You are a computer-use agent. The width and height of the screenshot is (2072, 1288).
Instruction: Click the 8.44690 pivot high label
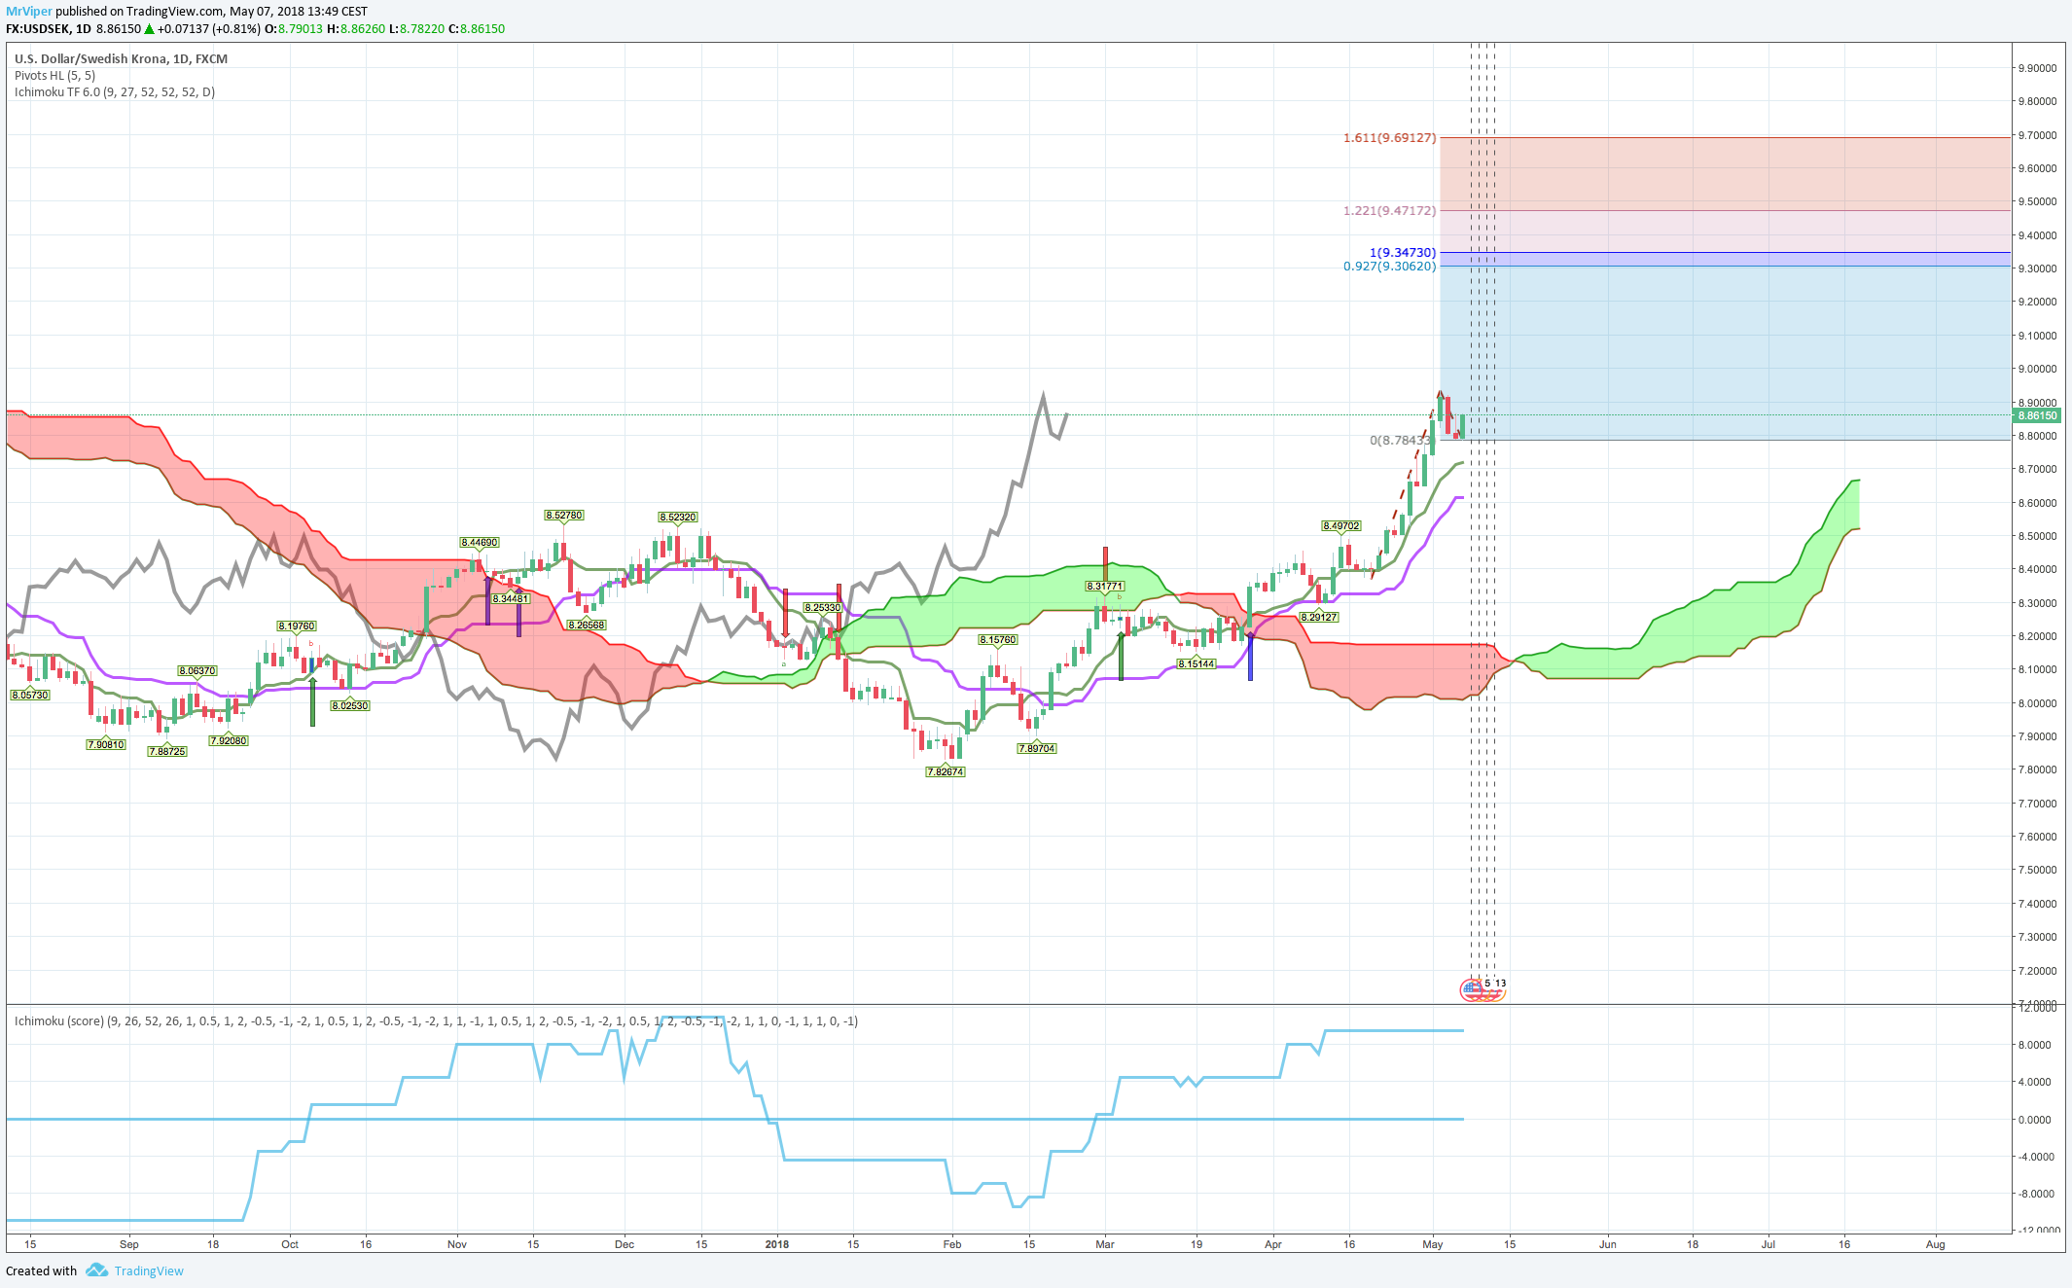pyautogui.click(x=480, y=542)
